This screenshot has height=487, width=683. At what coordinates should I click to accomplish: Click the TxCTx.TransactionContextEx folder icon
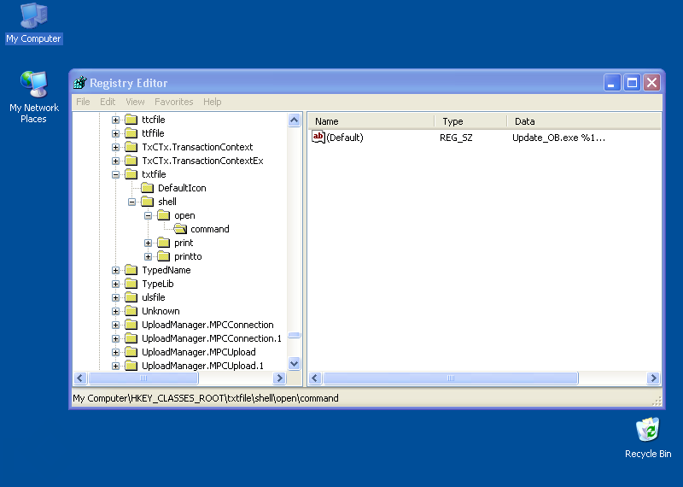131,161
